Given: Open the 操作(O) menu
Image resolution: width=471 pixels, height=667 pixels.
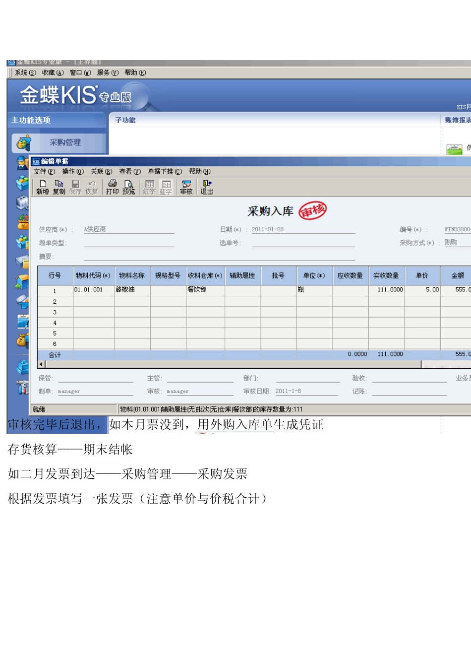Looking at the screenshot, I should click(x=73, y=172).
